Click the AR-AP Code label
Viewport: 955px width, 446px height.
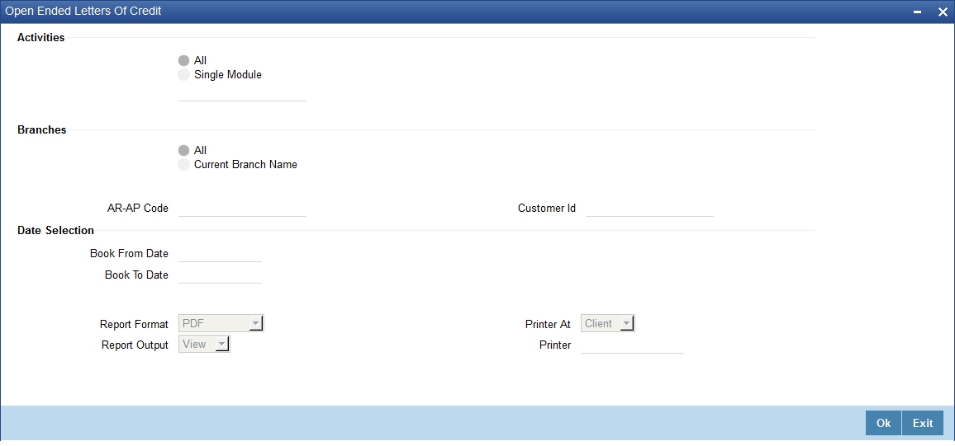tap(138, 209)
